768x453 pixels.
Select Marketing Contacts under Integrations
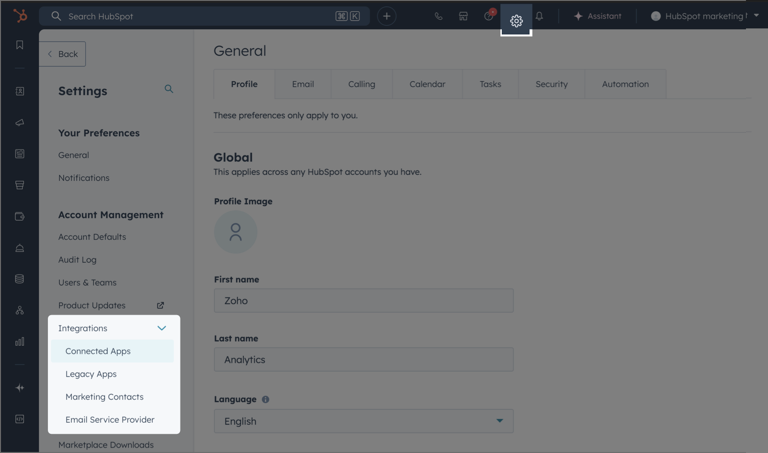104,397
